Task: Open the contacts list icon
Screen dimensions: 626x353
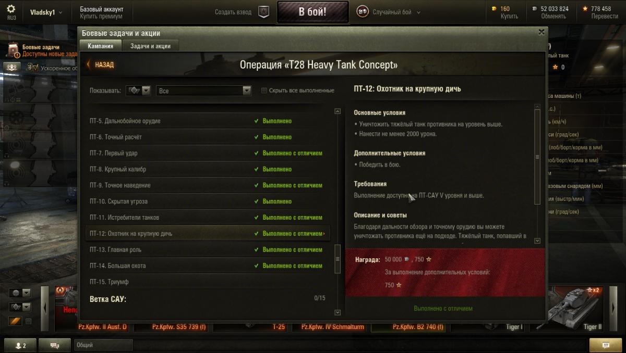Action: [x=21, y=345]
